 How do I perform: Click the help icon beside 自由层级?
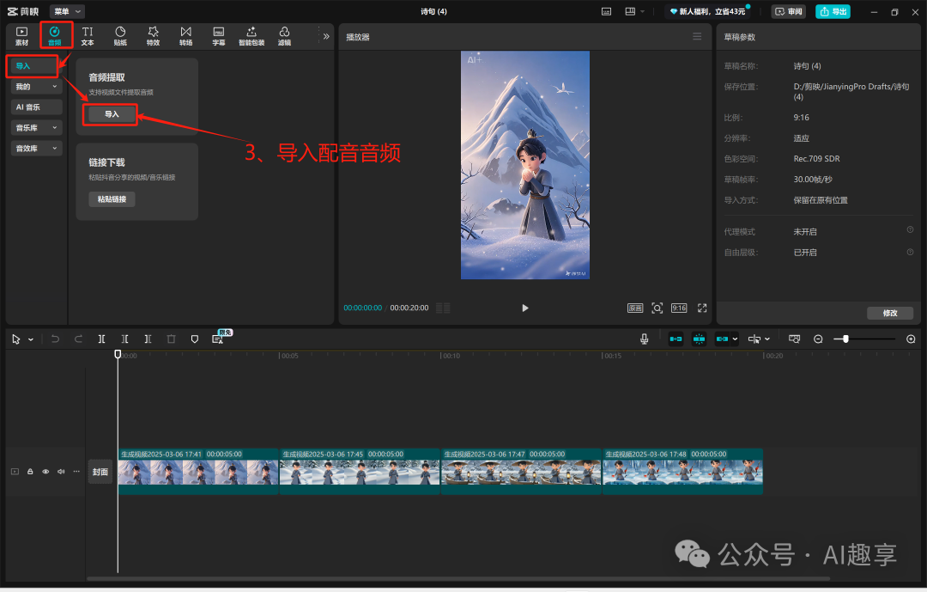pyautogui.click(x=911, y=252)
